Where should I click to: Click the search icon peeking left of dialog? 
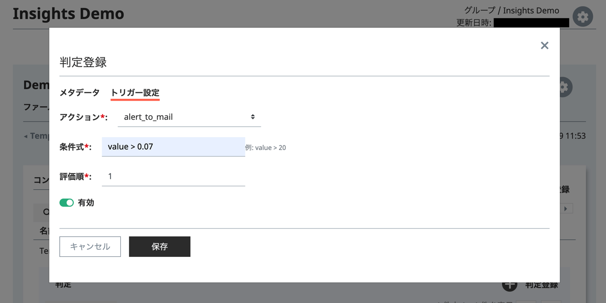click(x=46, y=212)
